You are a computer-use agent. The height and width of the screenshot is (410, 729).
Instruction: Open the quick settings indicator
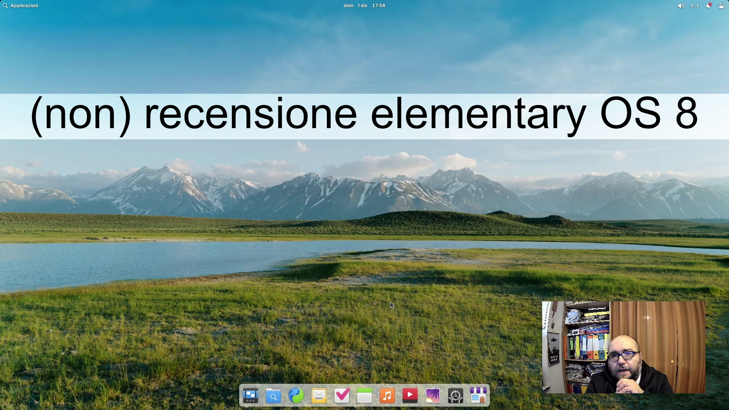[722, 6]
